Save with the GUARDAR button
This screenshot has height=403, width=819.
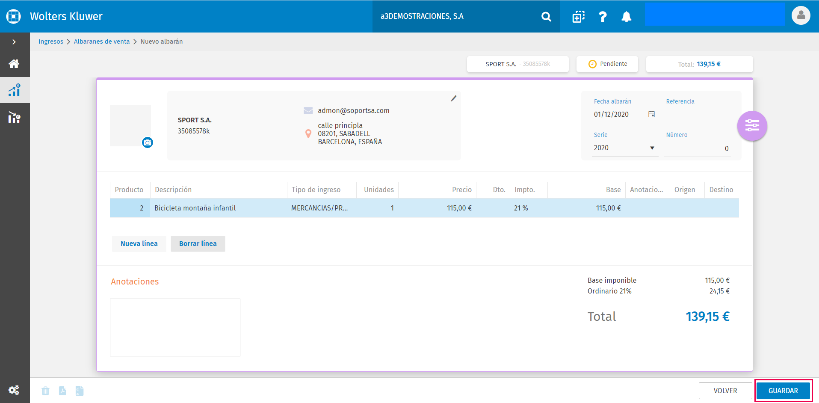783,391
